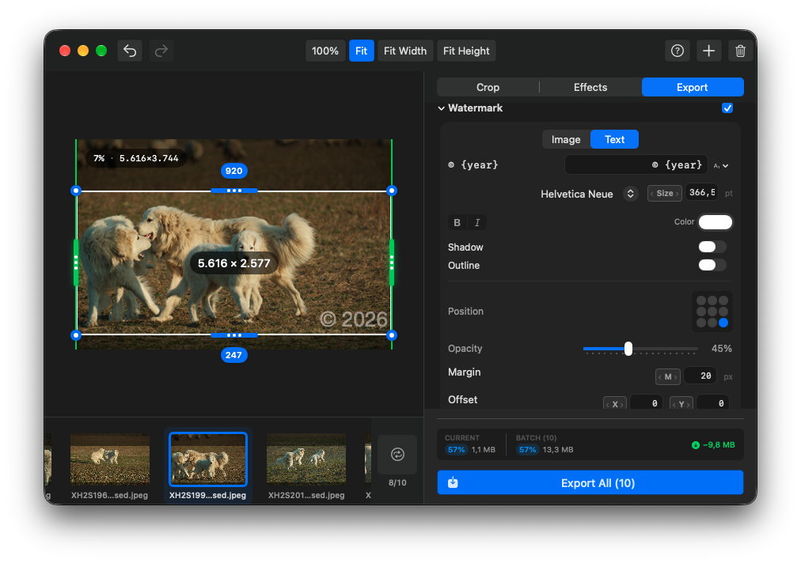Click the Size unit stepper
The height and width of the screenshot is (563, 801).
click(x=665, y=194)
